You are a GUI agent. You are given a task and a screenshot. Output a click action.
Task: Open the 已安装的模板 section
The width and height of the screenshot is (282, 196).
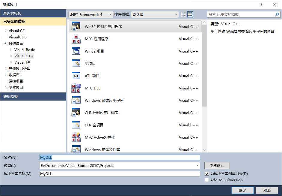33,21
